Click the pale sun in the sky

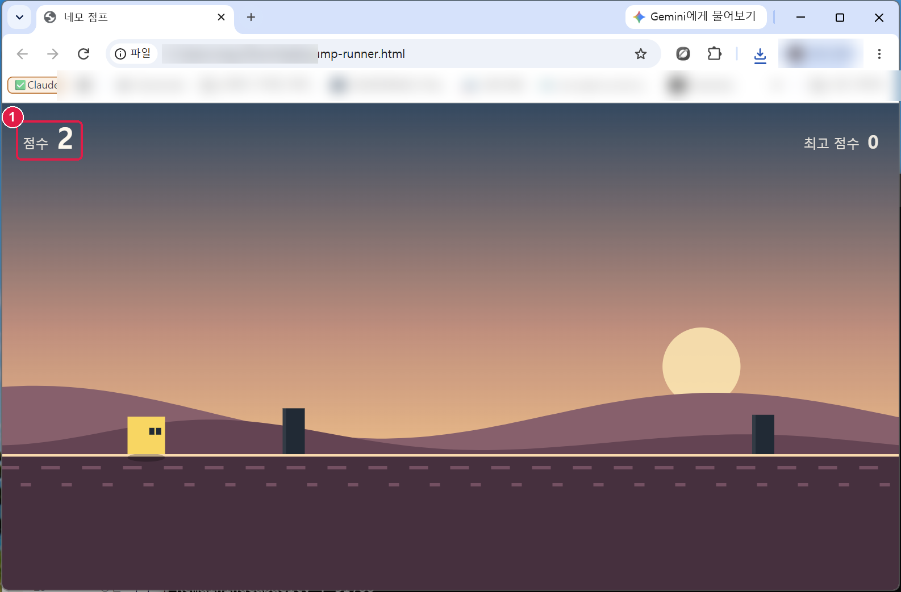tap(702, 361)
